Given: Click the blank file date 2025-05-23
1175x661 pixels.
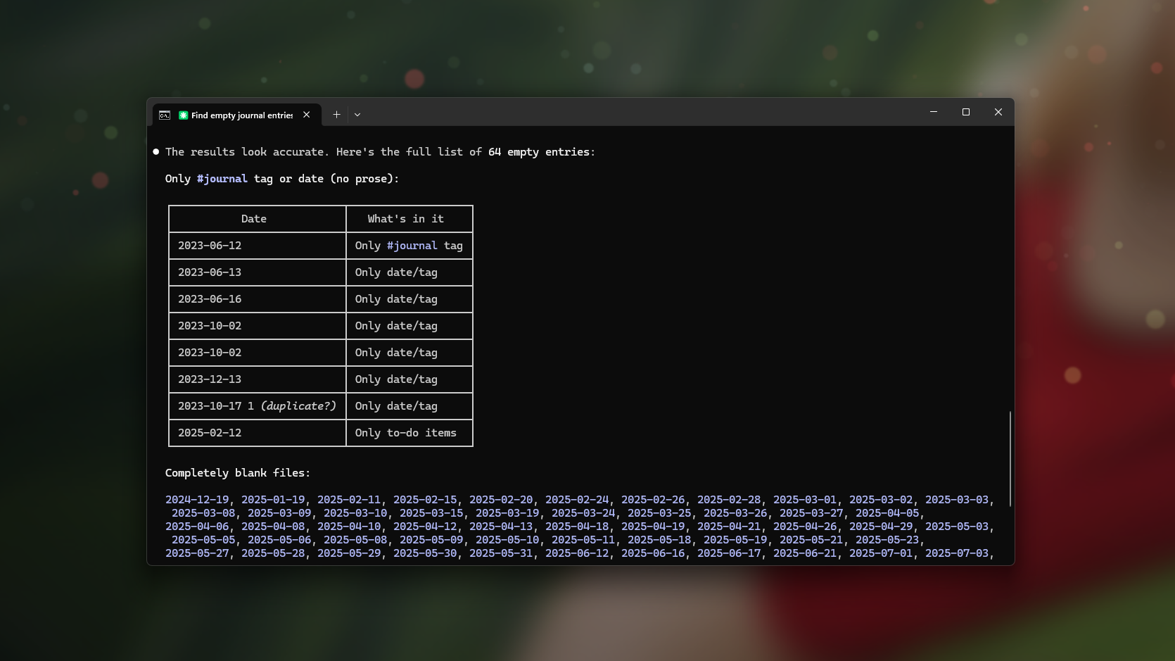Looking at the screenshot, I should (887, 540).
